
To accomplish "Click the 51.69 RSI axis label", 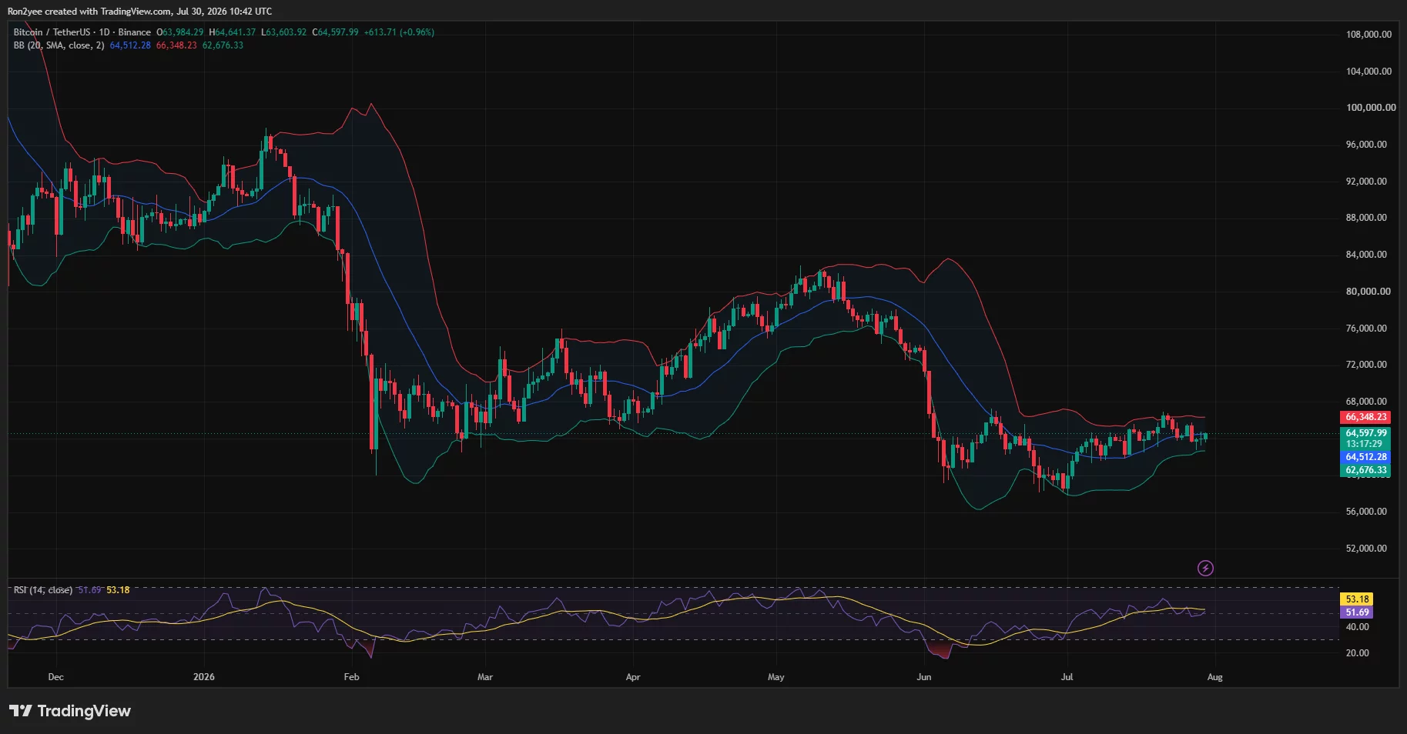I will click(1356, 612).
